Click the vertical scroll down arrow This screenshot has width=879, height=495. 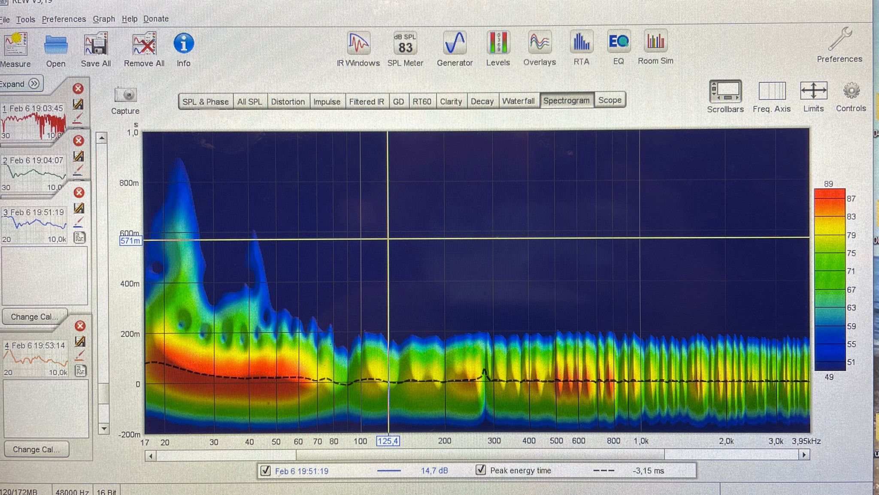pos(103,428)
